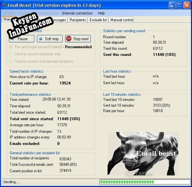
Task: Select Send to unsent recipients only
Action: pos(11,54)
